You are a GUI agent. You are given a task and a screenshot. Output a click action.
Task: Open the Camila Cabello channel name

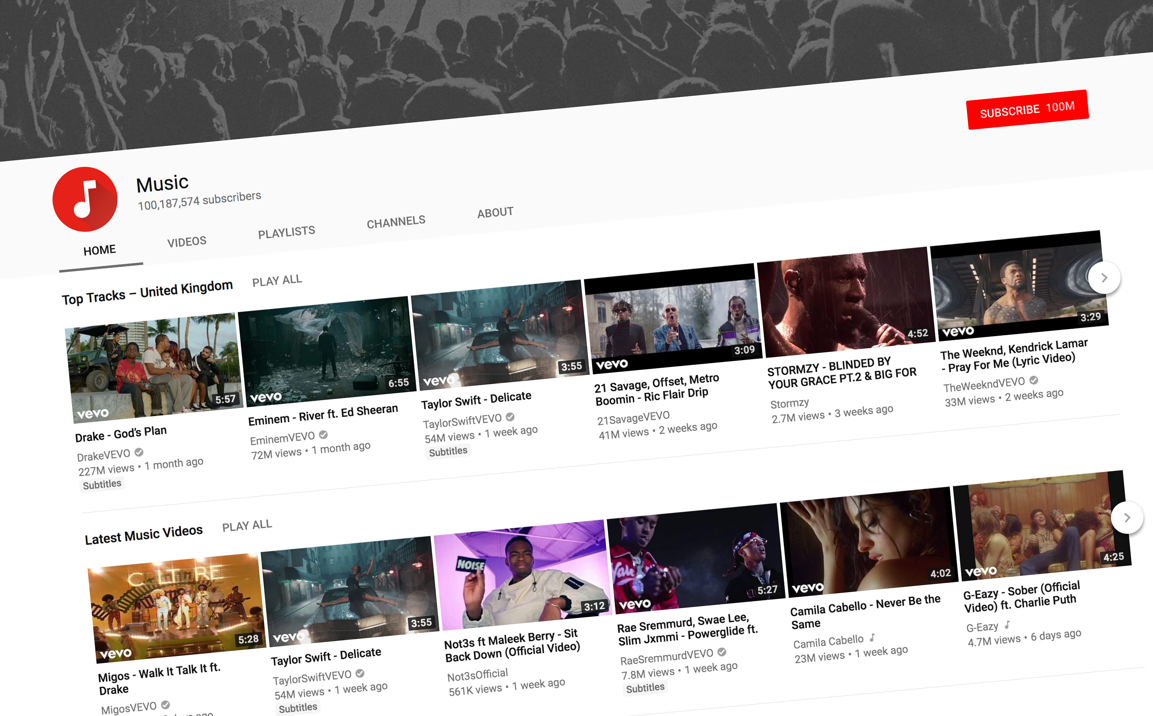coord(829,642)
